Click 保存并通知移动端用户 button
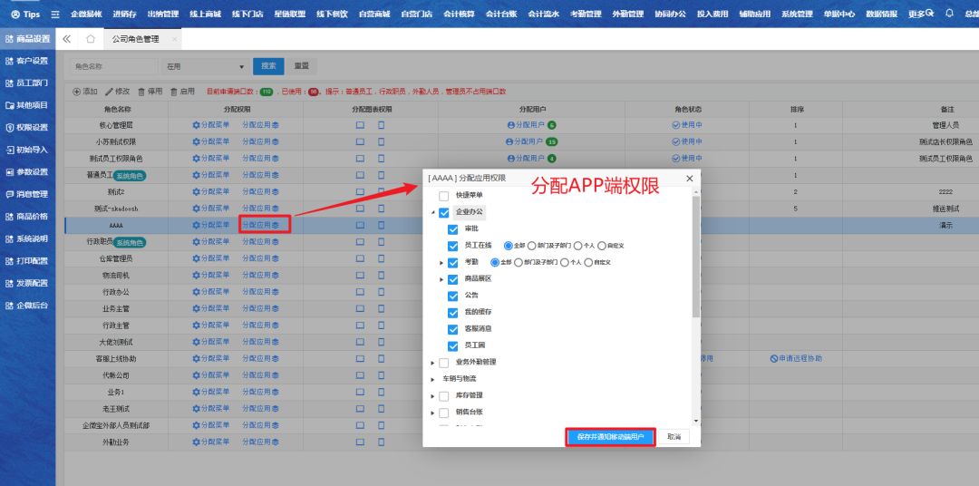Image resolution: width=979 pixels, height=486 pixels. click(610, 436)
